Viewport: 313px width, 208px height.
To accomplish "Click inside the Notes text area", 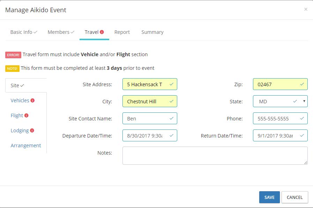I will click(x=215, y=155).
